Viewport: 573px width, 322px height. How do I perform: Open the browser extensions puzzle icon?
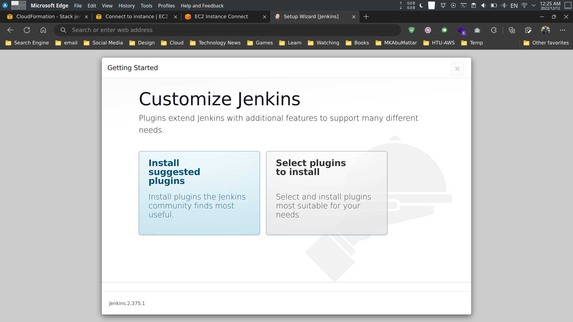[494, 30]
